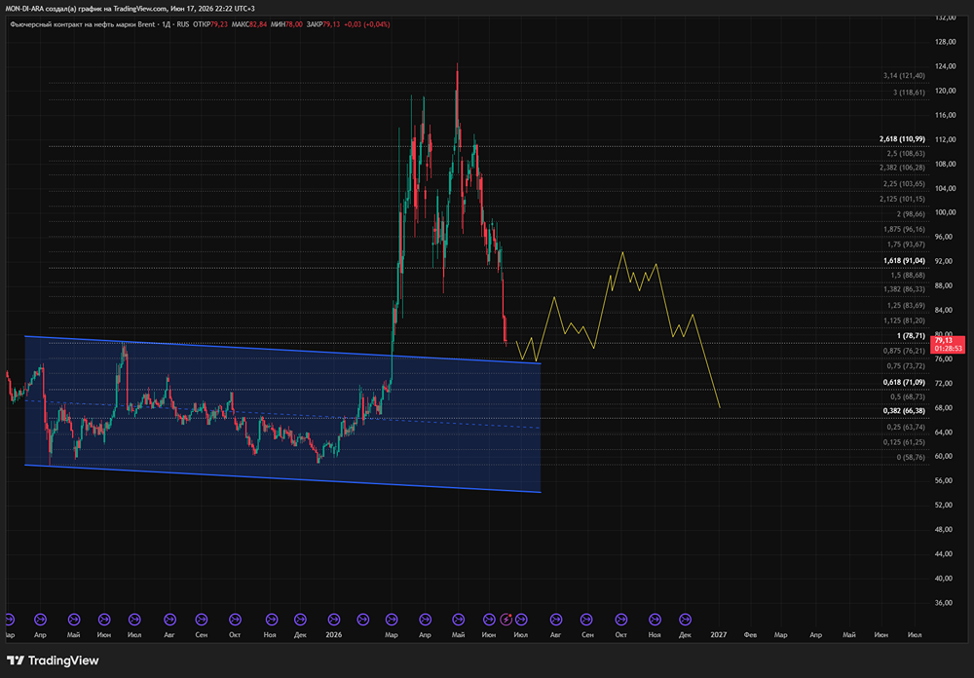The image size is (974, 678).
Task: Click the 48,00 price axis label
Action: tap(945, 530)
